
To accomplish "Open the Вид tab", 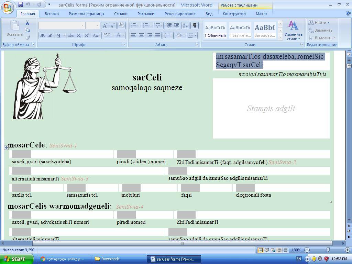I will click(x=209, y=14).
